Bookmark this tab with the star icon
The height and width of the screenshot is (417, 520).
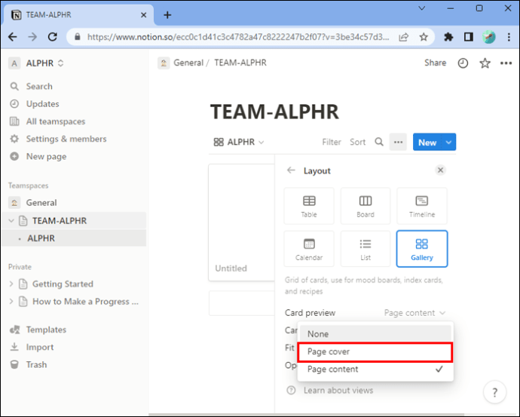point(424,37)
